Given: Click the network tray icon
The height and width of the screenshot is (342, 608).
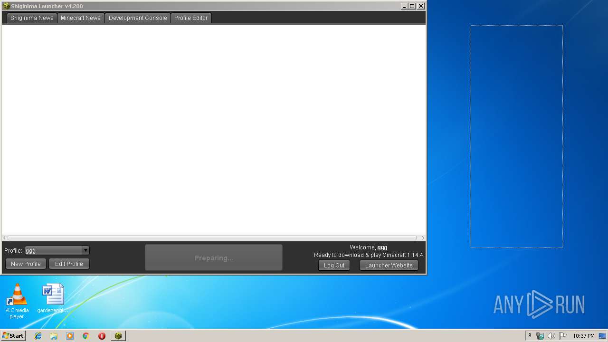Looking at the screenshot, I should [540, 336].
